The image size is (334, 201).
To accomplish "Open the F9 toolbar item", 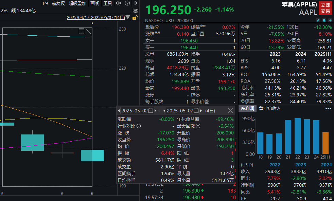I will pyautogui.click(x=45, y=3).
